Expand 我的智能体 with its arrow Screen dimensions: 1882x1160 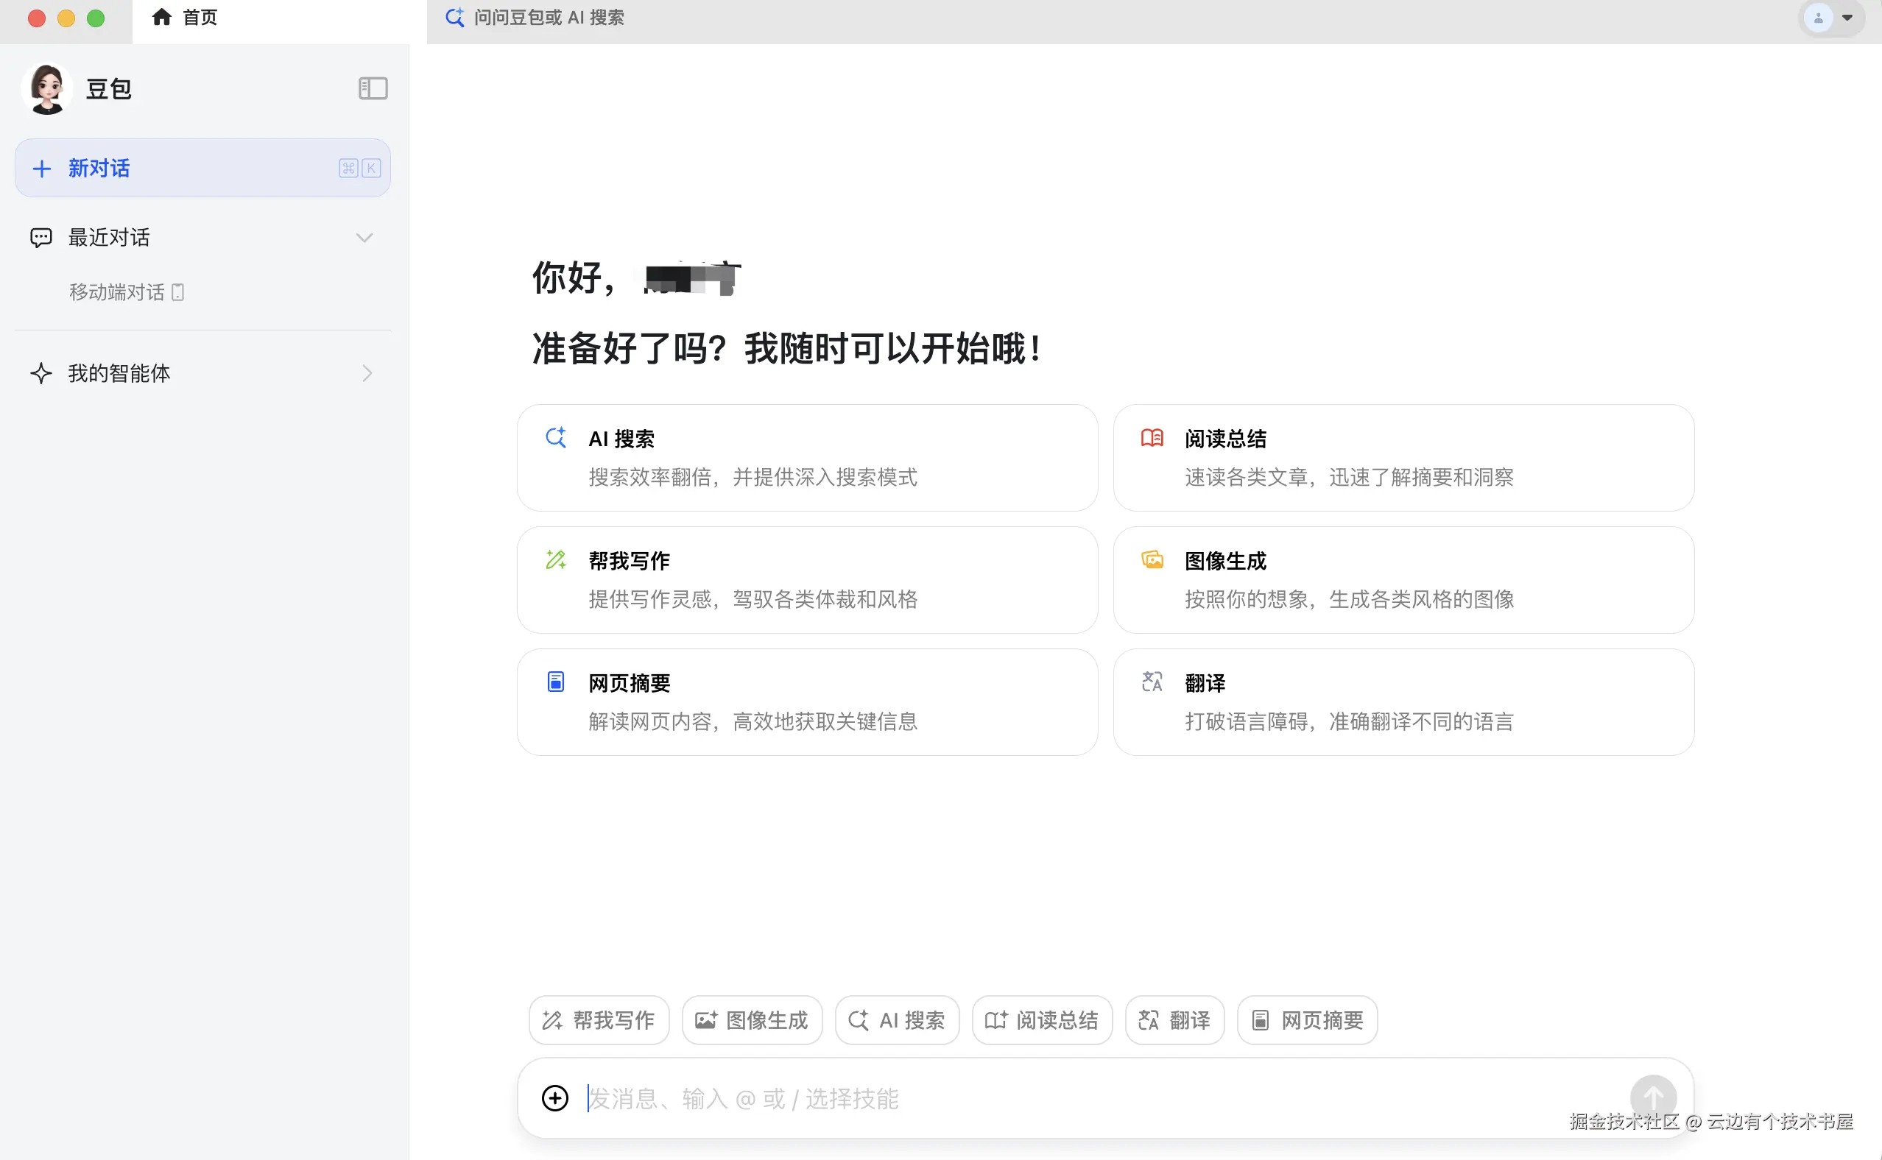click(x=367, y=374)
